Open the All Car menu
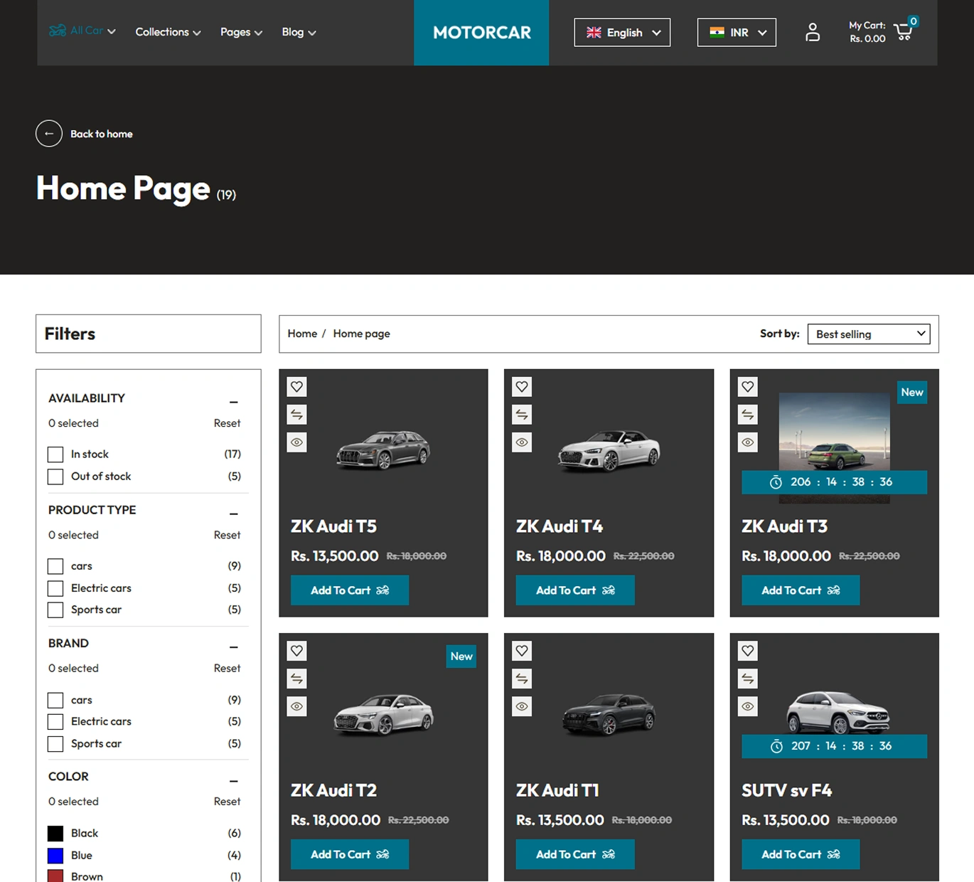 [x=82, y=31]
